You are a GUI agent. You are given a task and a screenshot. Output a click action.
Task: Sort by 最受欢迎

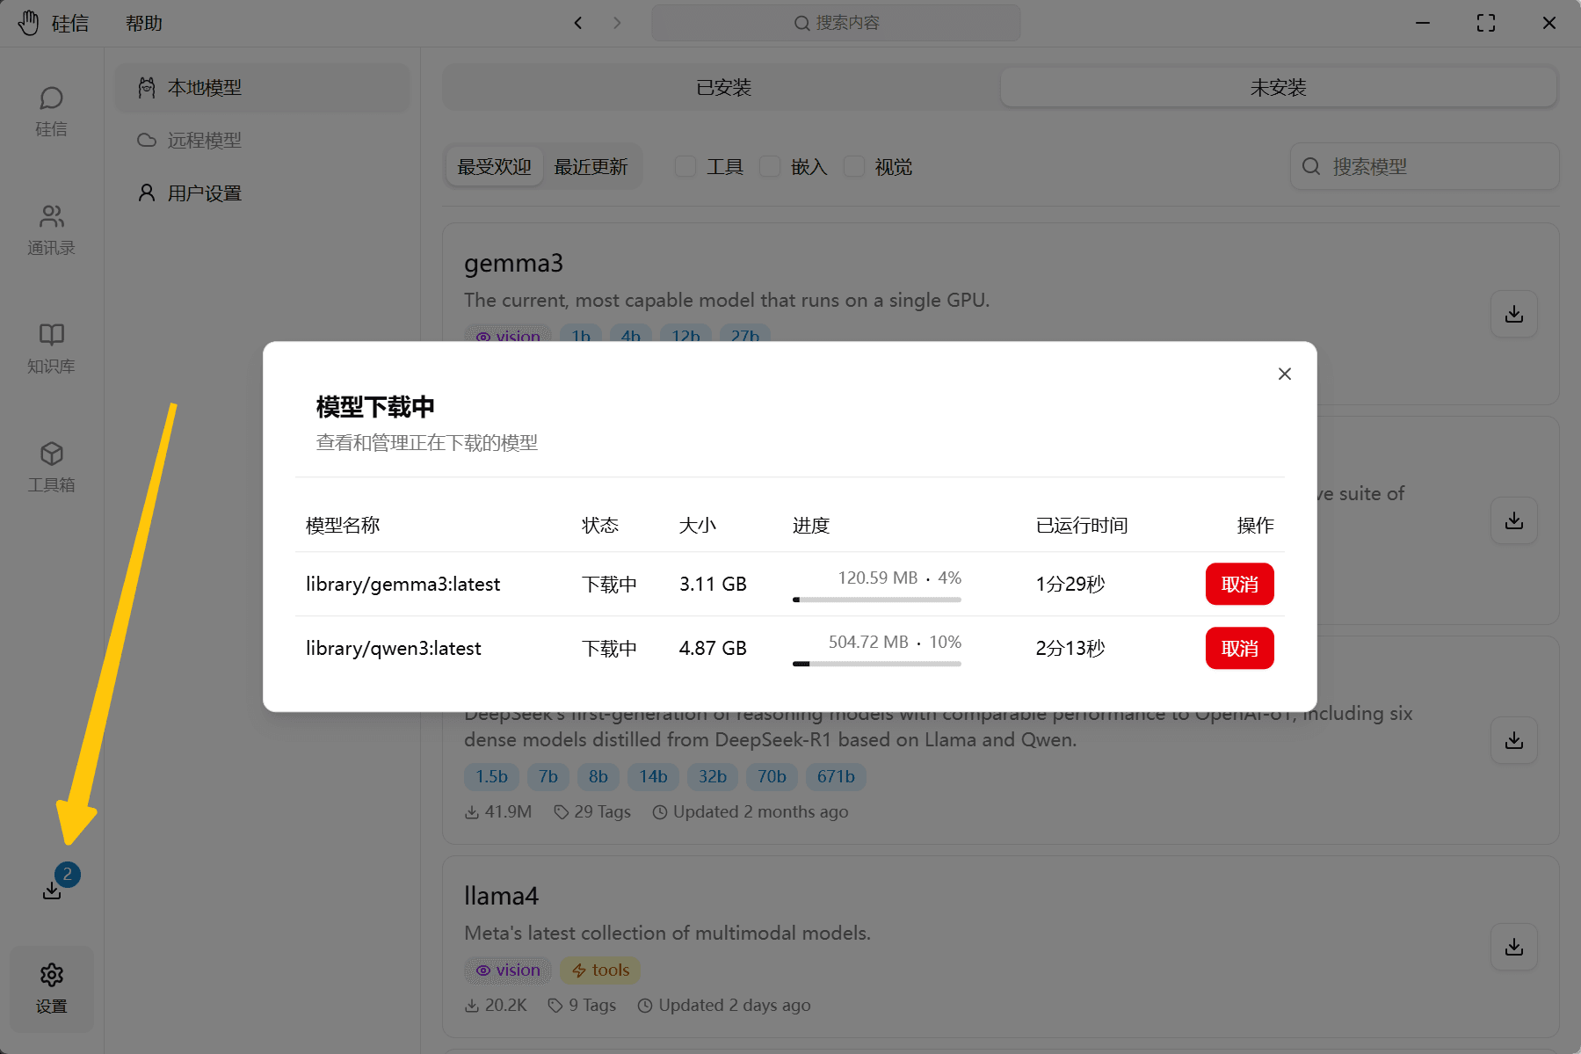494,166
